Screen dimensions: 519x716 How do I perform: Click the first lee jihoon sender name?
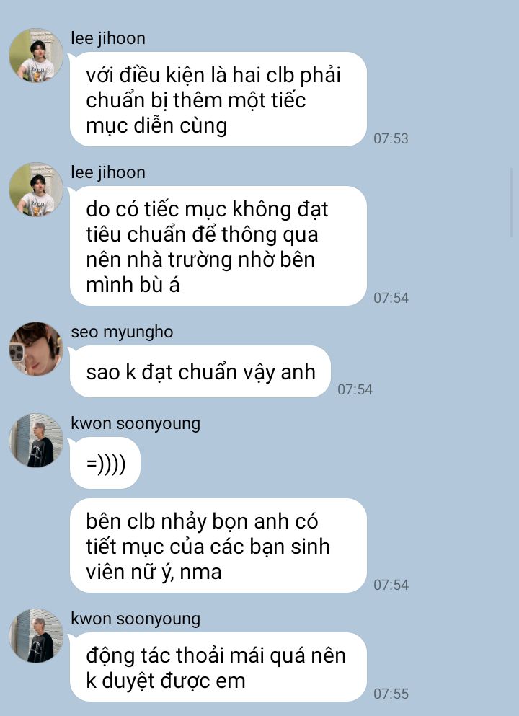[x=108, y=38]
